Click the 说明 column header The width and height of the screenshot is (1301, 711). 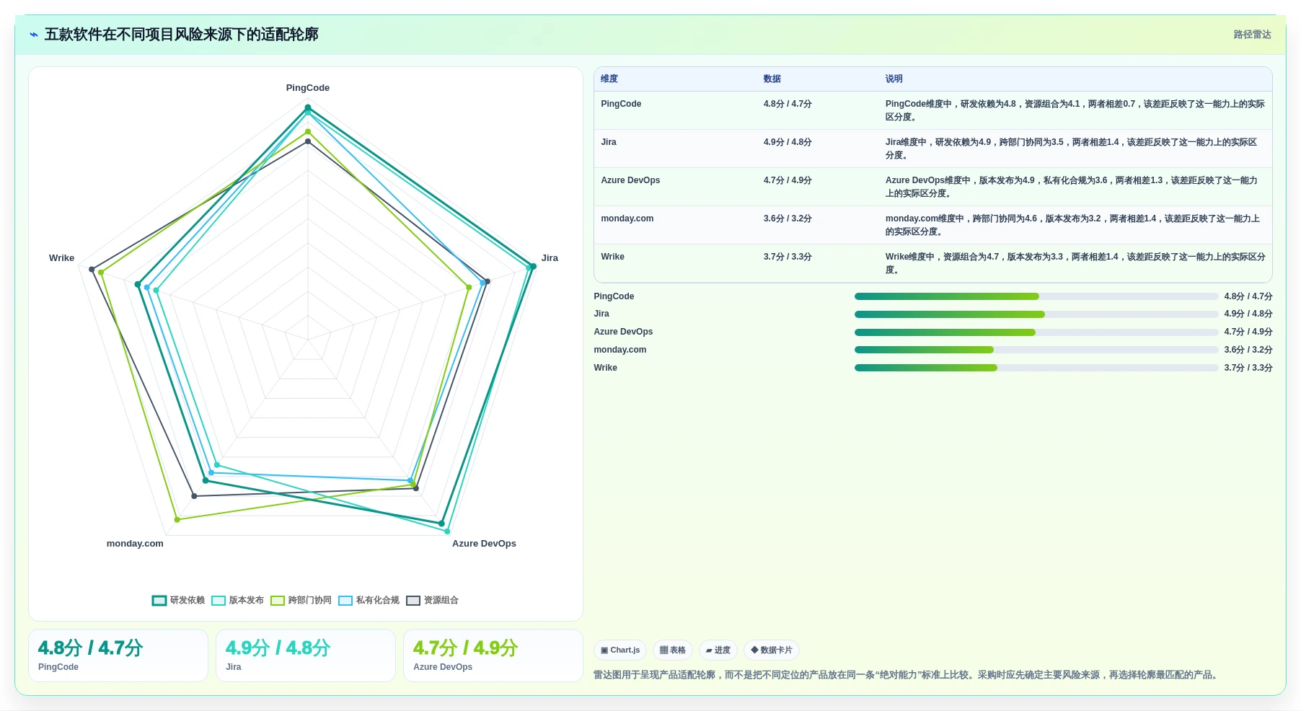(894, 79)
